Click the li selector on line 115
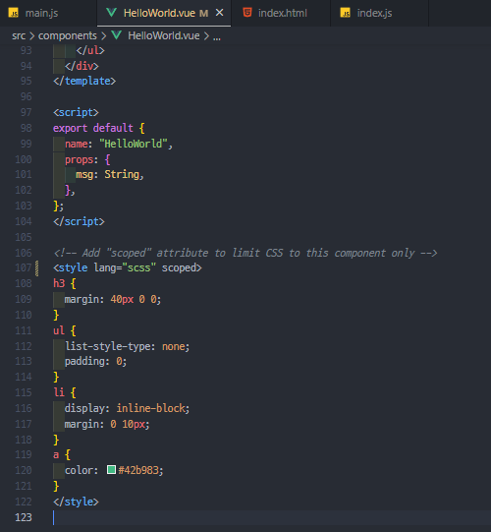 pos(59,392)
